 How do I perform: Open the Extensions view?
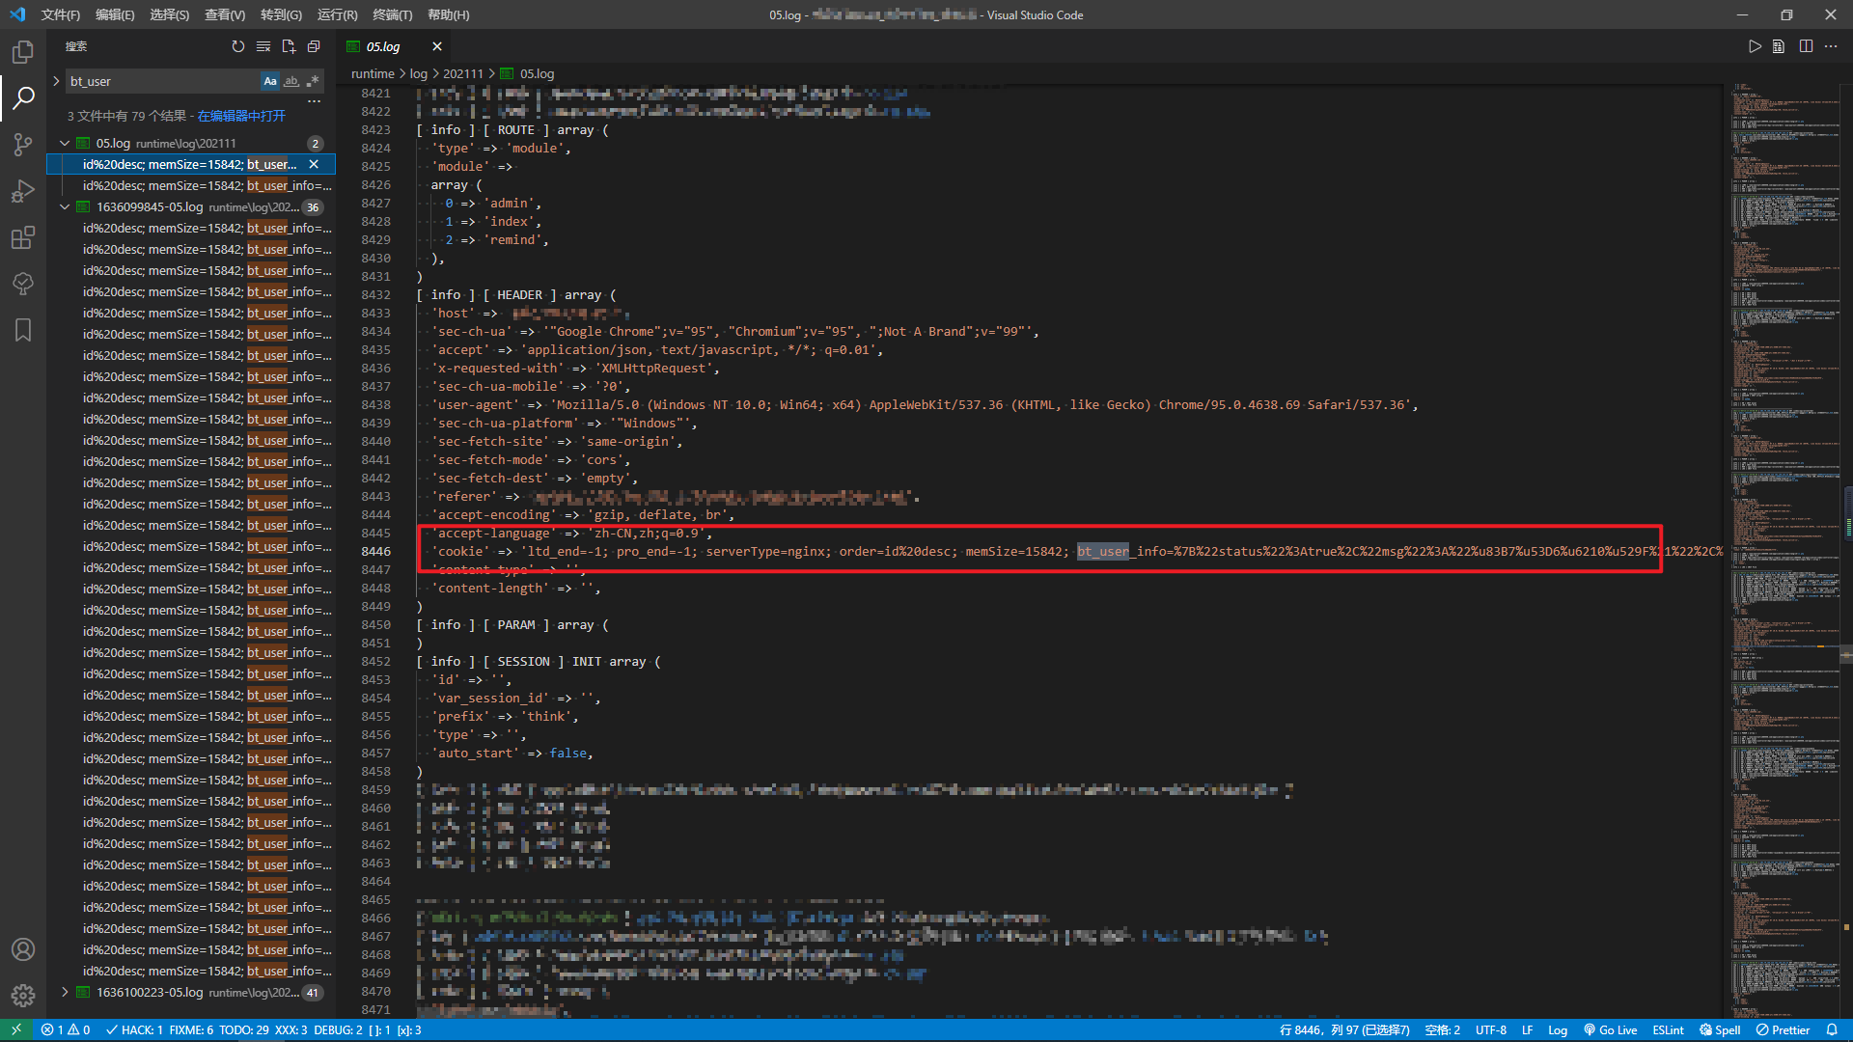(x=23, y=237)
